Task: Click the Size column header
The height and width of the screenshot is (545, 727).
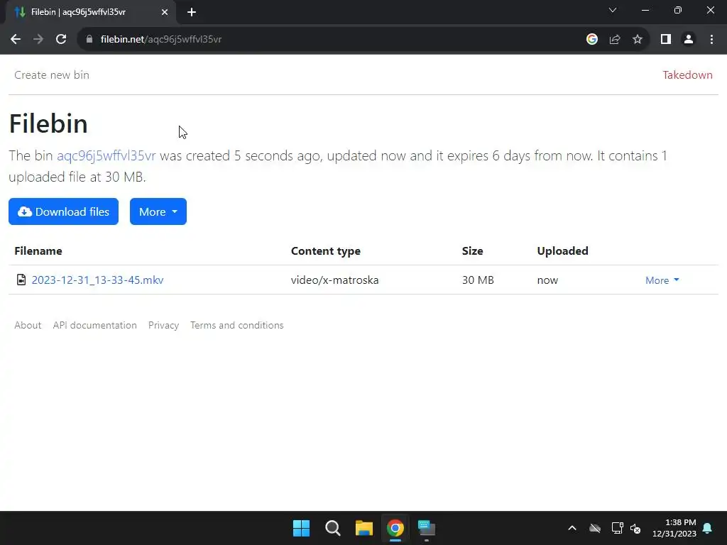Action: tap(472, 251)
